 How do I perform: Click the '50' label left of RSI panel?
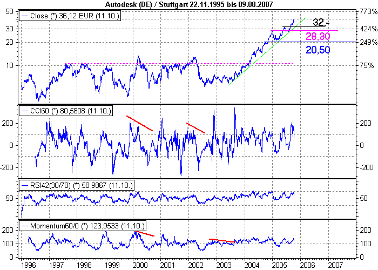click(10, 199)
